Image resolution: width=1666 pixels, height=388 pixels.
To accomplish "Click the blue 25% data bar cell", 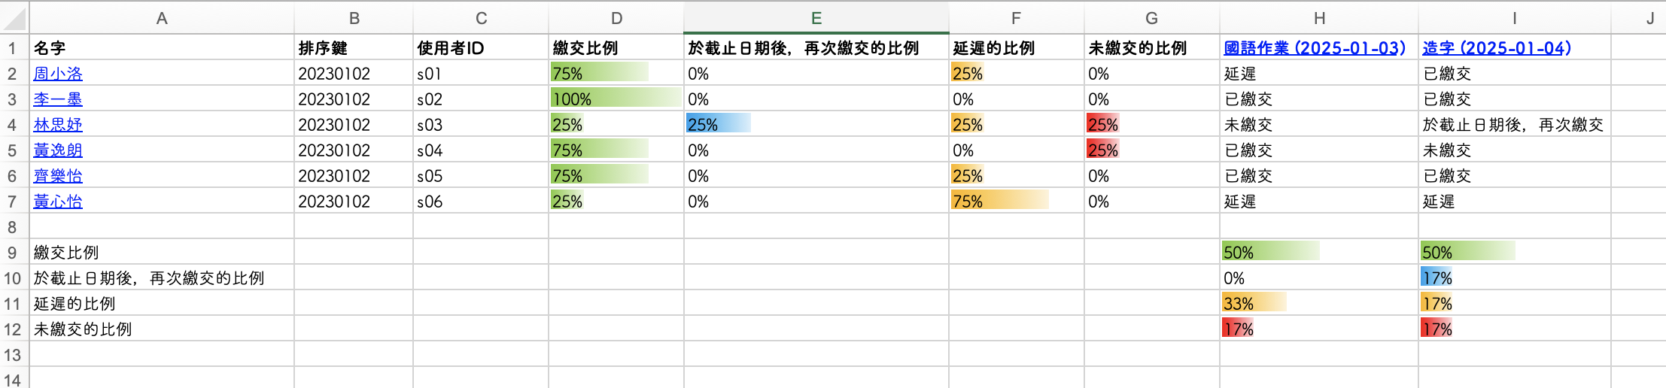I will tap(815, 125).
